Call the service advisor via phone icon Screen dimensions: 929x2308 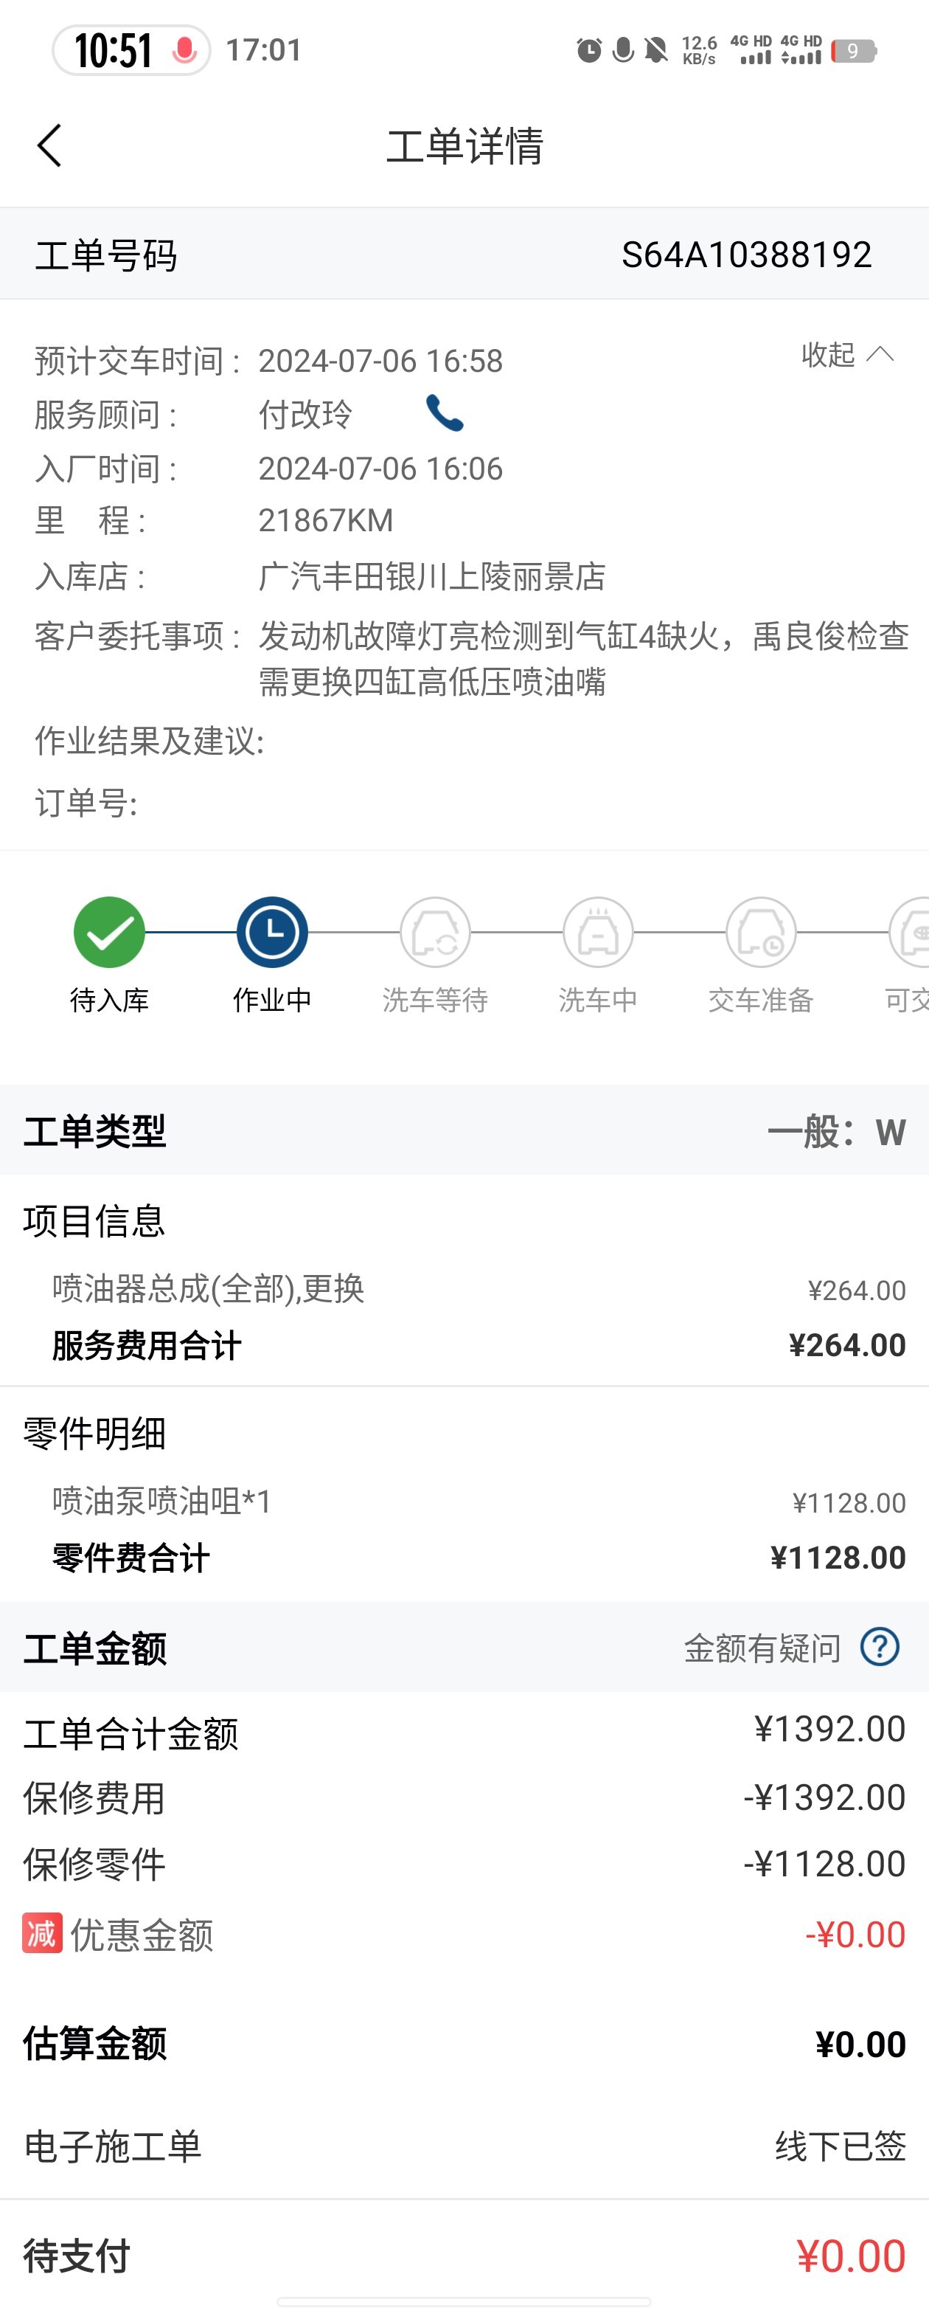point(445,413)
